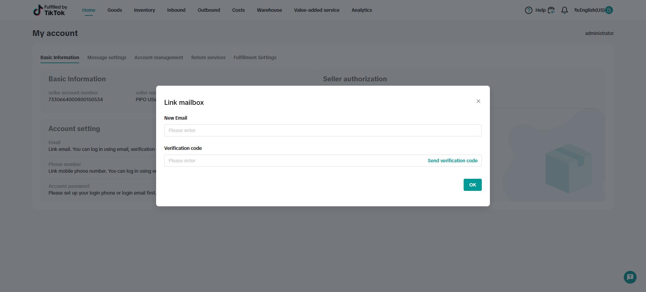Open the Help question mark icon

(529, 10)
